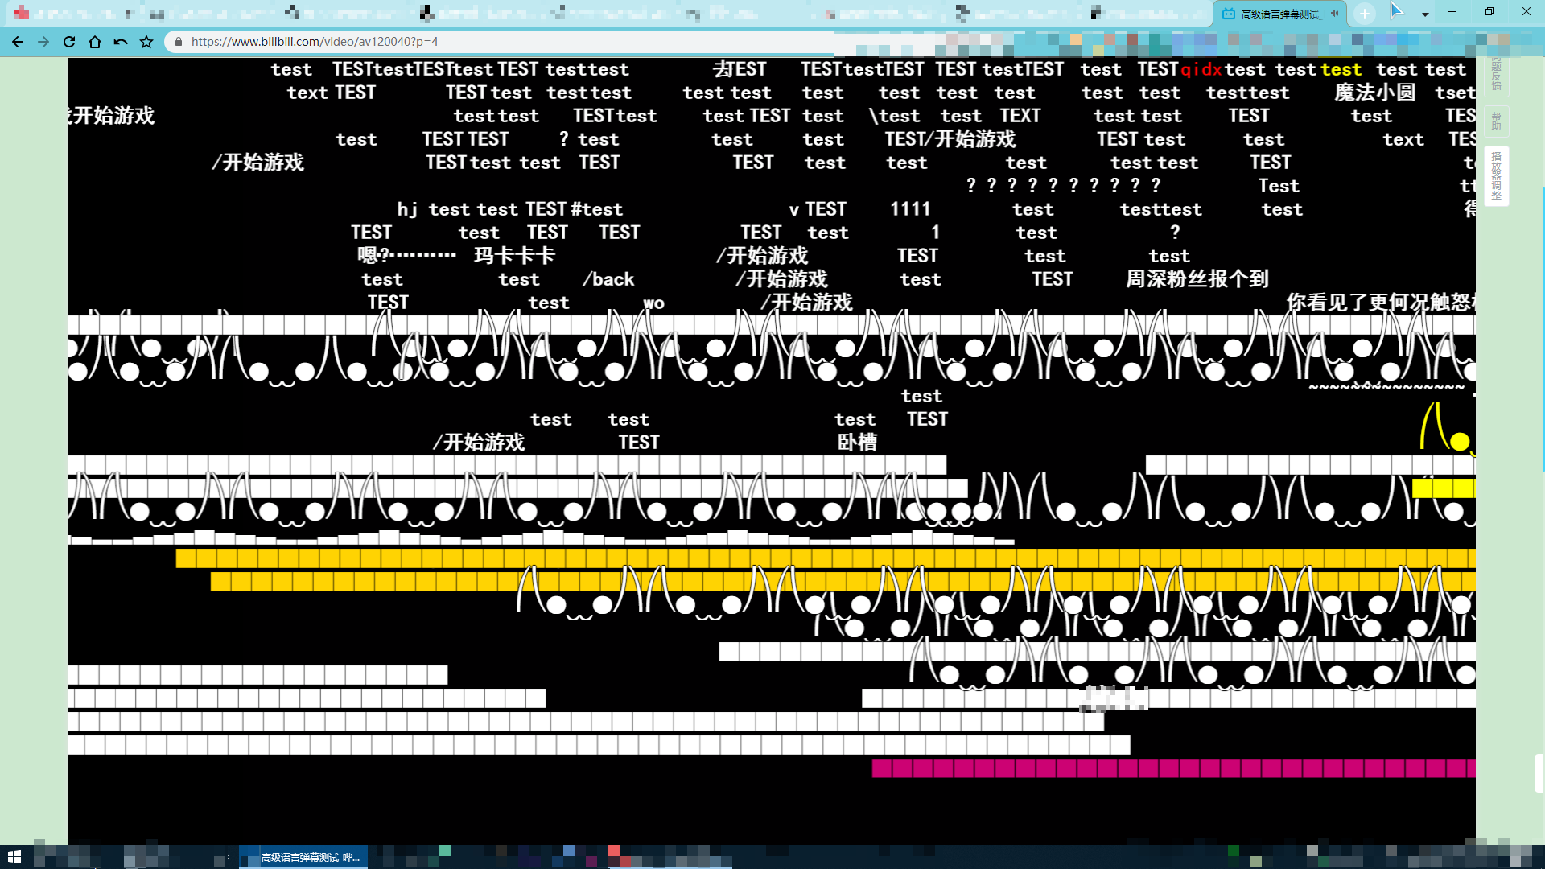Click taskbar item 高级语言弹幕测试_哔...

coord(304,857)
